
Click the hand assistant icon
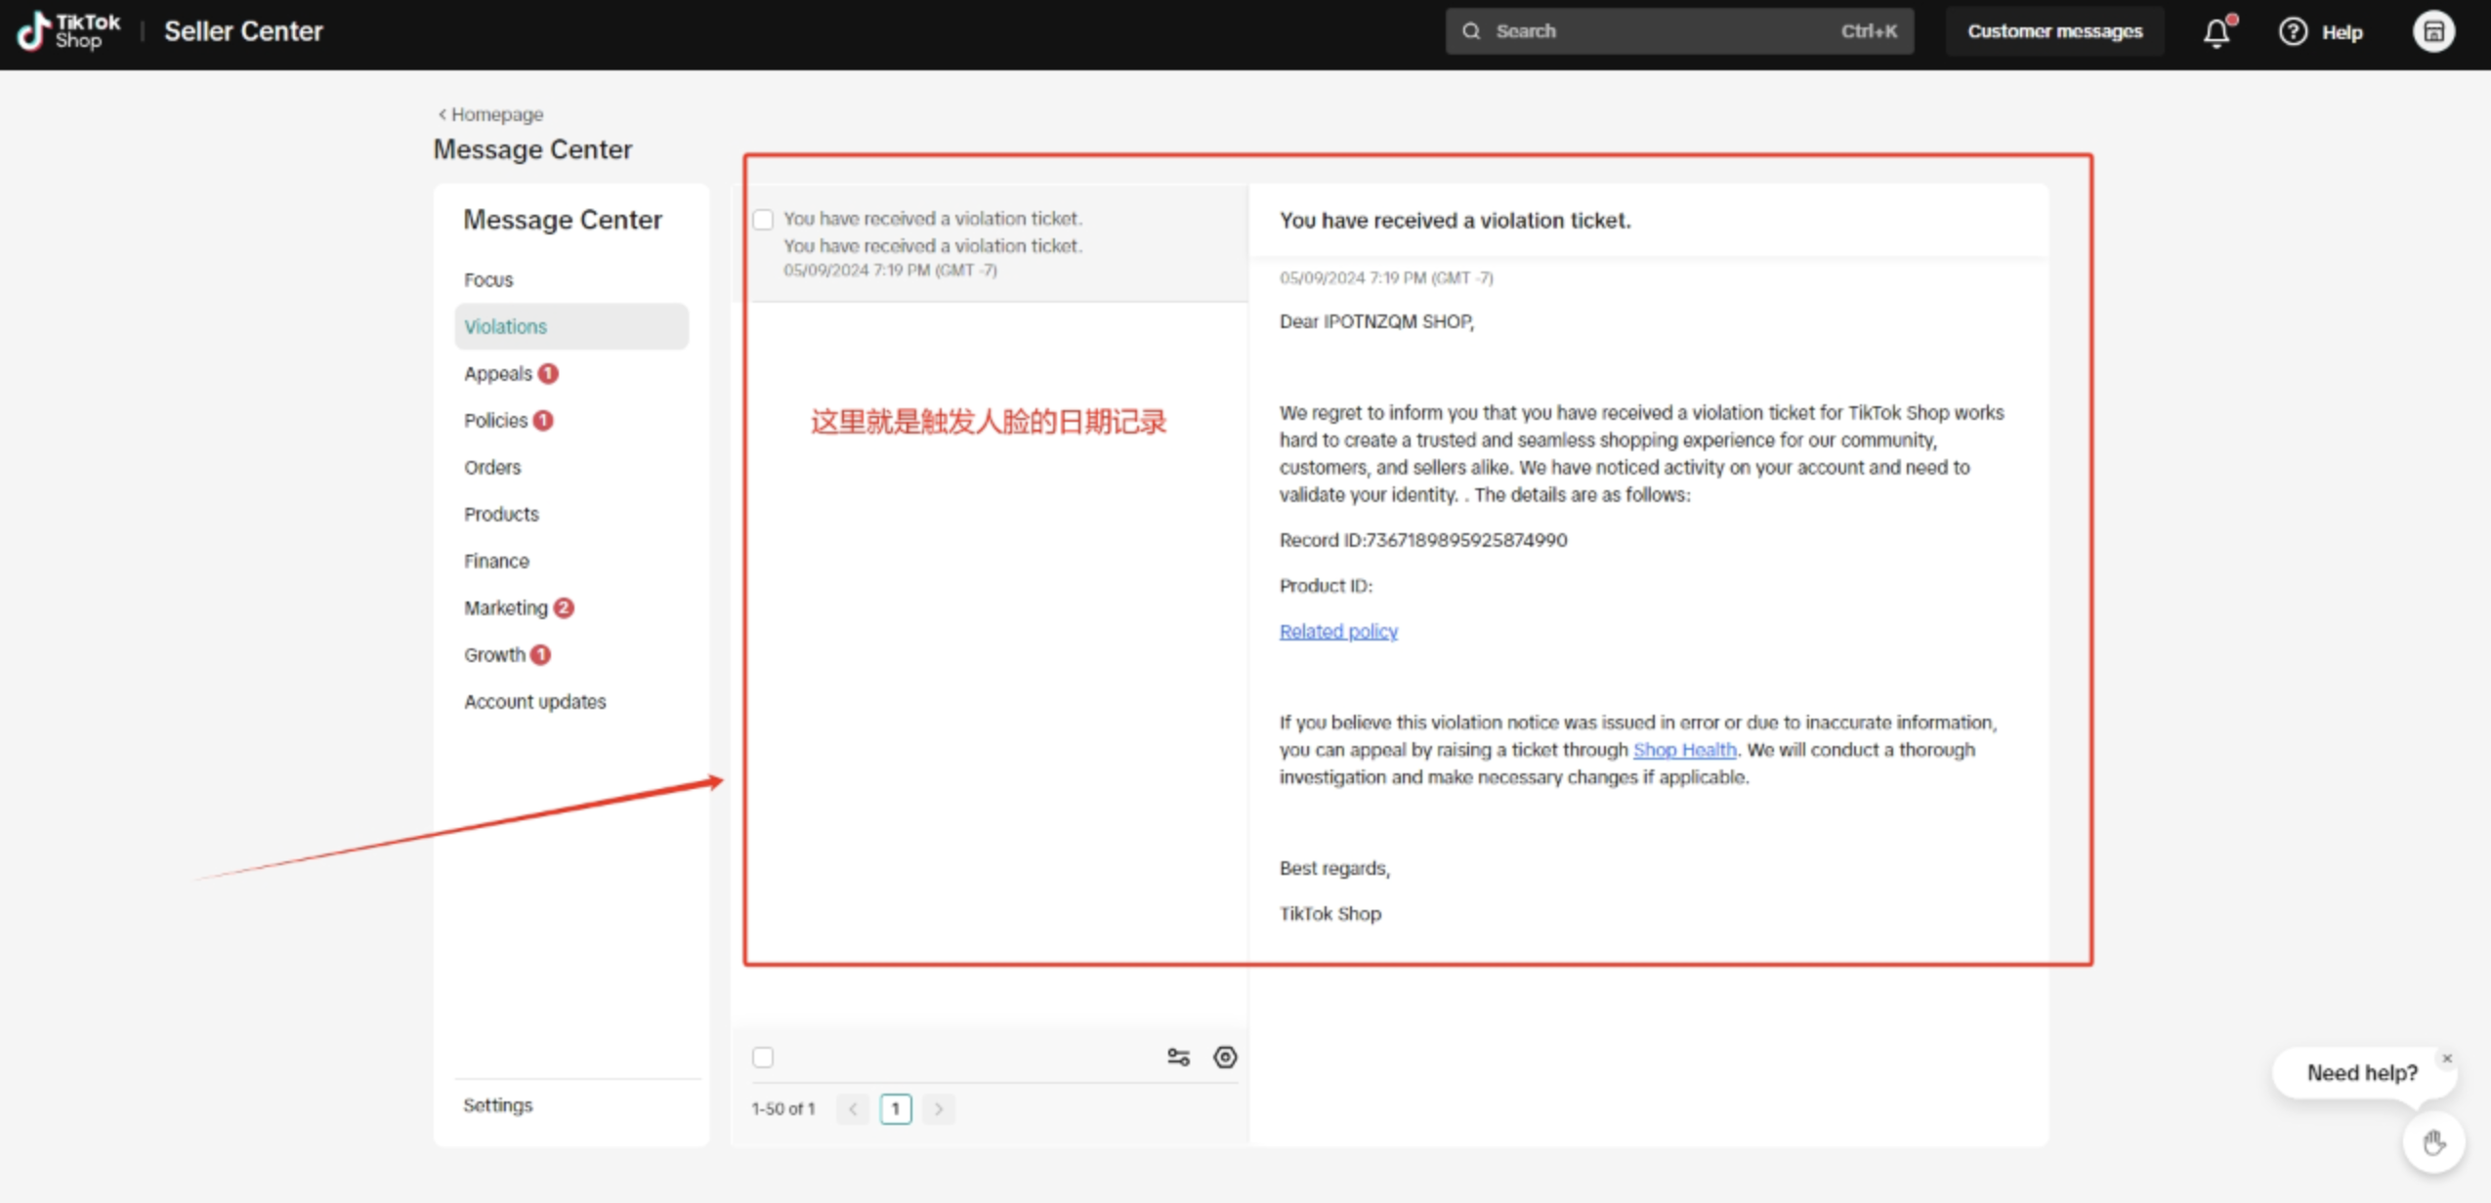point(2433,1141)
